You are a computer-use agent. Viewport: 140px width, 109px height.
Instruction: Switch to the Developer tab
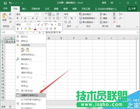tap(86, 9)
